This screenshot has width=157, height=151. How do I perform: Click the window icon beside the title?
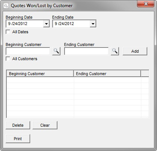6,6
